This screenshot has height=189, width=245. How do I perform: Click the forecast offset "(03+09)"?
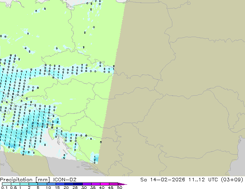(233, 180)
